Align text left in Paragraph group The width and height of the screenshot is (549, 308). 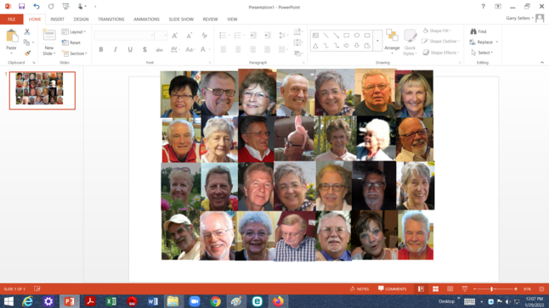coord(223,50)
